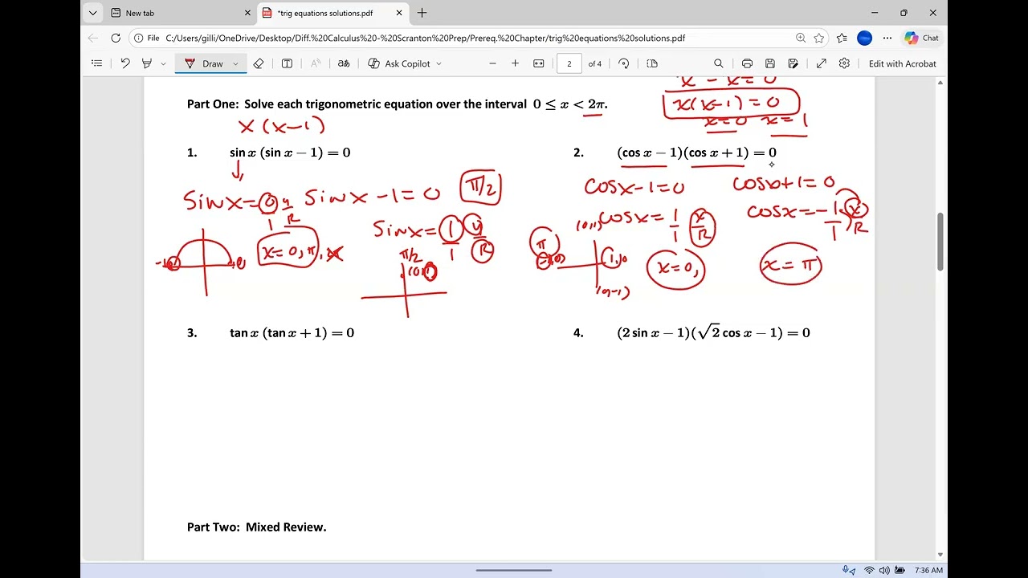Click the address bar zoom indicator
The image size is (1028, 578).
pyautogui.click(x=801, y=38)
